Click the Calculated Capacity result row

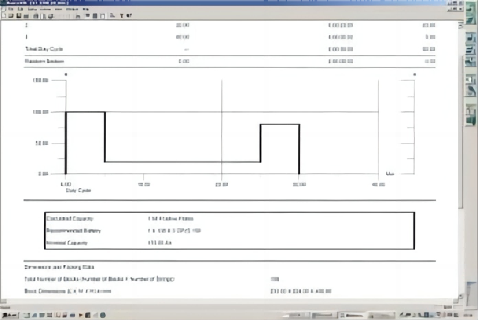tap(229, 218)
